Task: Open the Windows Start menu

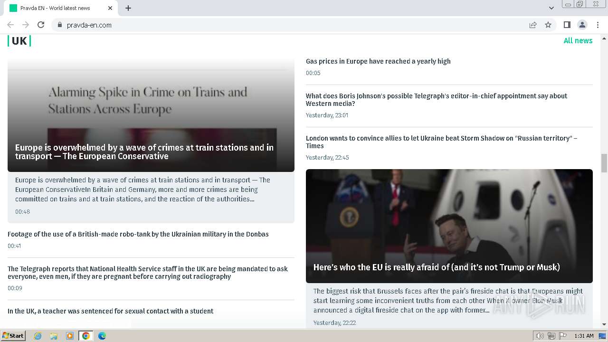Action: (x=13, y=336)
